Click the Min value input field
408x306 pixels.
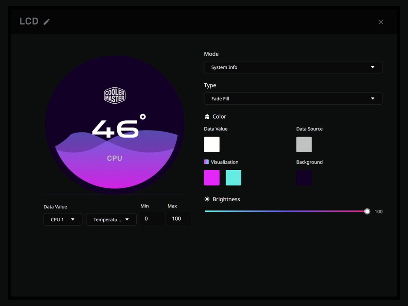(x=152, y=219)
